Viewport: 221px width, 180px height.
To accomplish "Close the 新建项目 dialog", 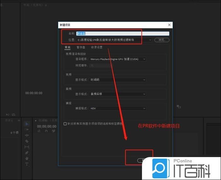I will coord(169,25).
